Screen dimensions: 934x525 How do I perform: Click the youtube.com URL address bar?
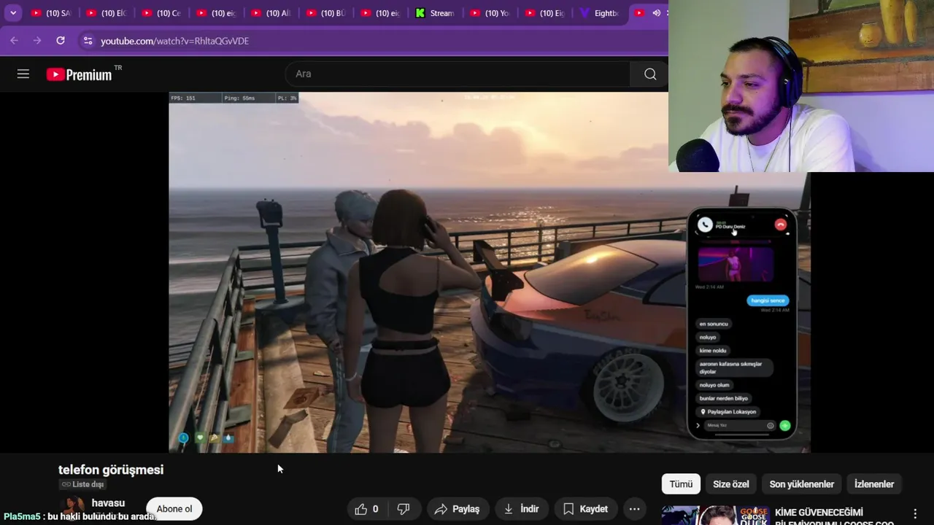[x=174, y=41]
